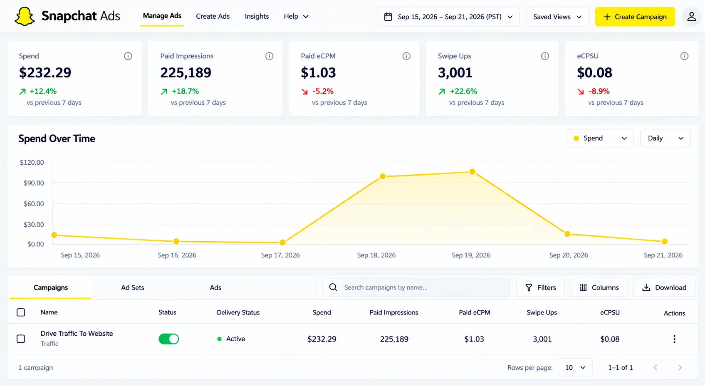Select the header select-all checkbox
This screenshot has width=705, height=386.
pos(21,312)
